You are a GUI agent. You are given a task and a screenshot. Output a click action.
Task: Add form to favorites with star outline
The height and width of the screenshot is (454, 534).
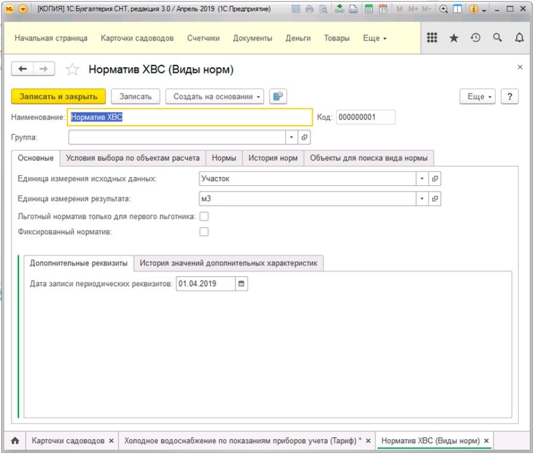coord(72,70)
